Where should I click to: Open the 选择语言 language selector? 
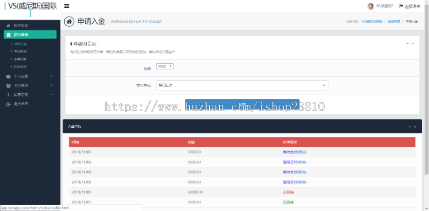[410, 6]
